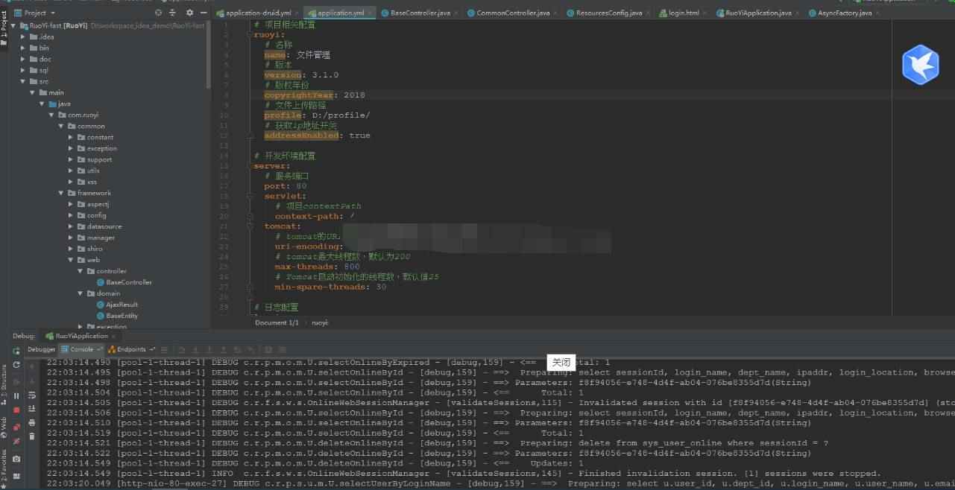Click collapse all icon in Project panel
This screenshot has width=955, height=490.
pos(173,13)
